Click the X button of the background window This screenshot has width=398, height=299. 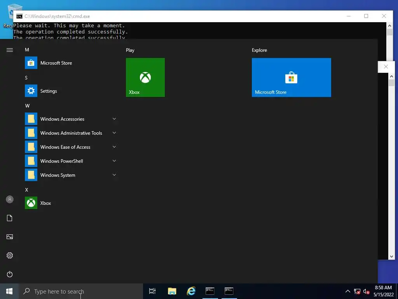386,67
